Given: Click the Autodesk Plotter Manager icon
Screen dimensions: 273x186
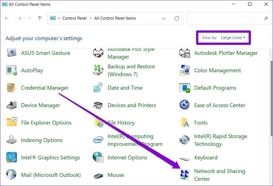Looking at the screenshot, I should 184,53.
